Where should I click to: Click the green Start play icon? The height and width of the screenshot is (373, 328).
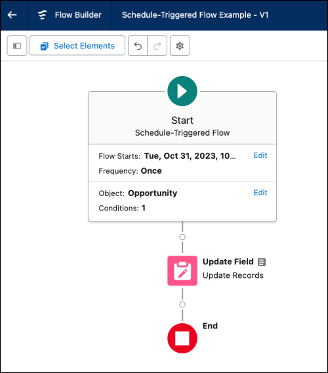182,91
